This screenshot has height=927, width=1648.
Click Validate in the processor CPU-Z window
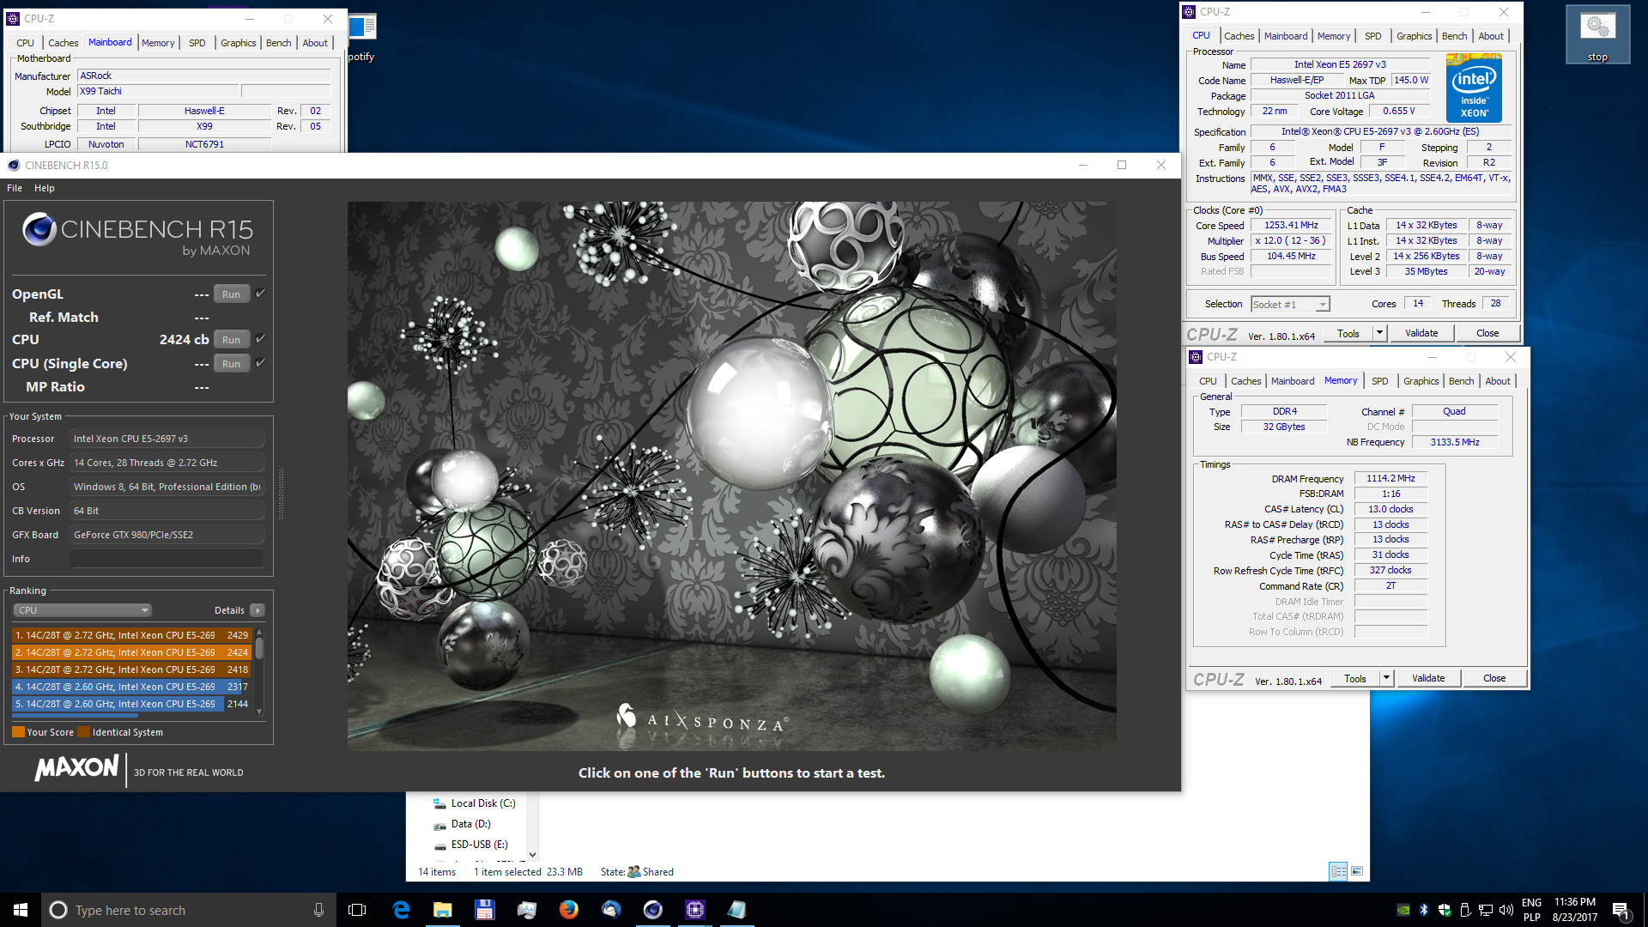pos(1421,333)
